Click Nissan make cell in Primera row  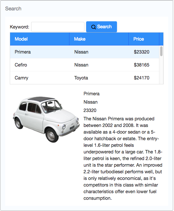coord(82,52)
